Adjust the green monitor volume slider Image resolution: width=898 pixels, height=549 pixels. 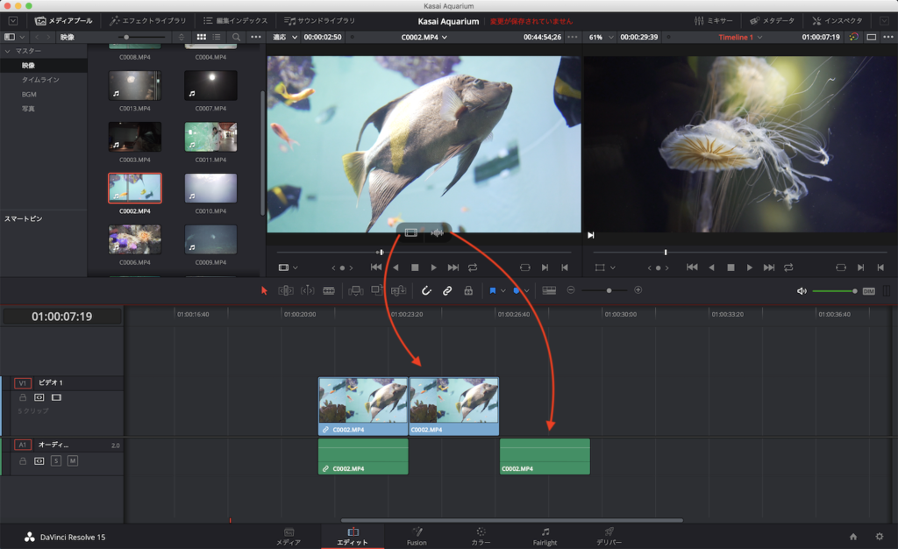[x=833, y=291]
